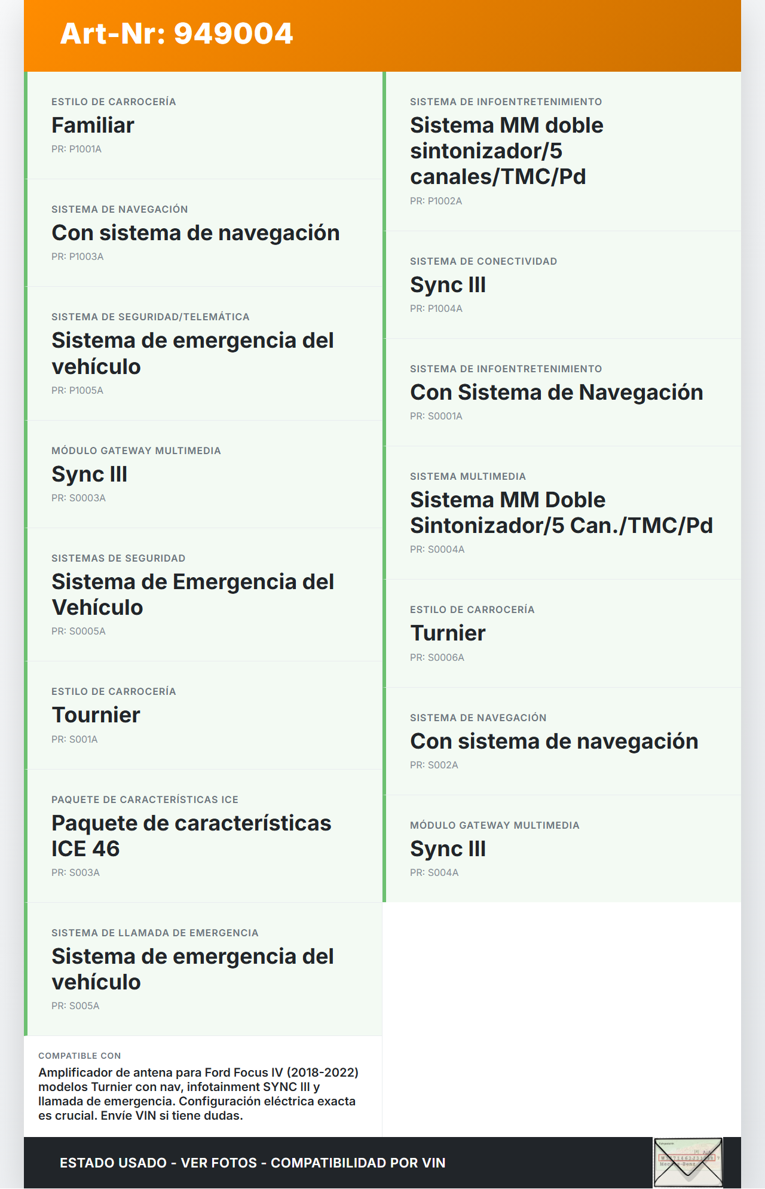This screenshot has width=765, height=1189.
Task: Select Paquete de características ICE 46 card
Action: coord(203,836)
